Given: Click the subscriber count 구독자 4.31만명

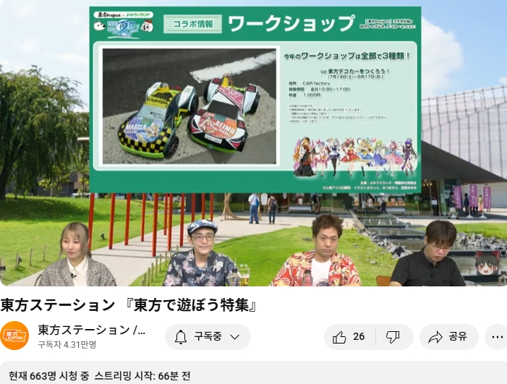Looking at the screenshot, I should tap(67, 344).
